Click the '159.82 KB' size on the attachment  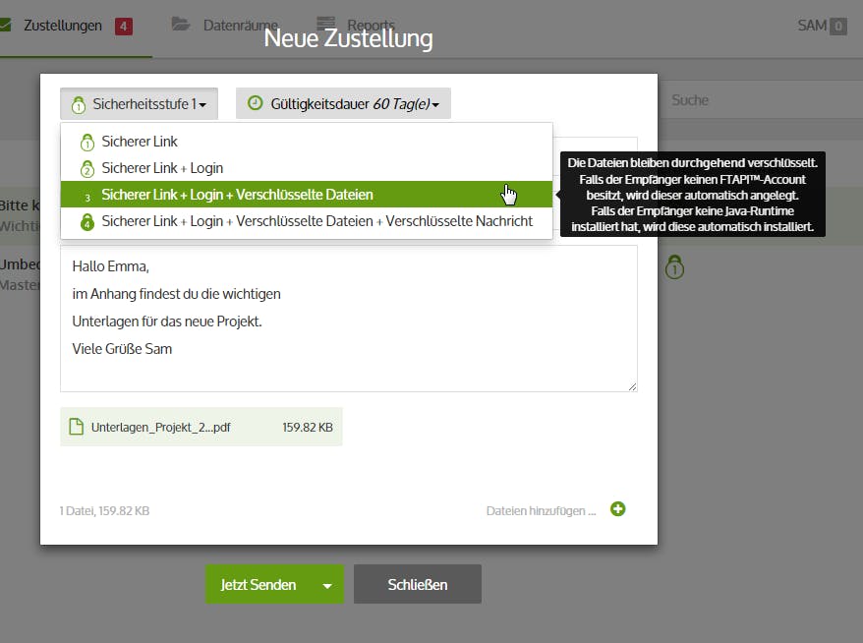pos(308,428)
